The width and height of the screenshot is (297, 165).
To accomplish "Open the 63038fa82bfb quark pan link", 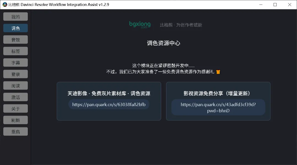I will 109,105.
